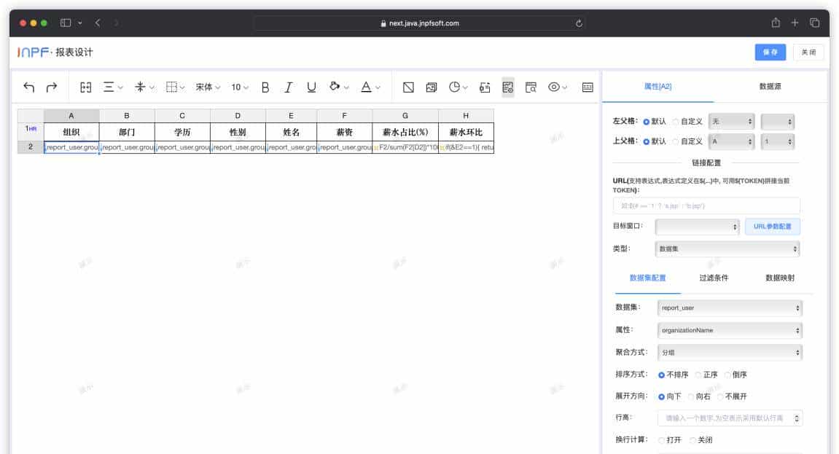This screenshot has width=839, height=454.
Task: Open the 过滤条件 tab
Action: pos(714,278)
